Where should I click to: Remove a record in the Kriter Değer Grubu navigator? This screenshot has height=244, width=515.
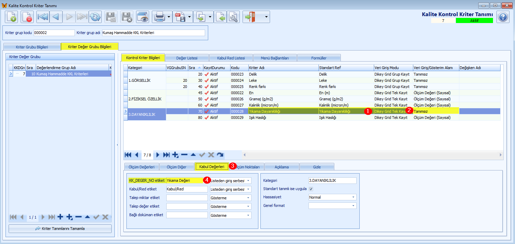pyautogui.click(x=78, y=217)
